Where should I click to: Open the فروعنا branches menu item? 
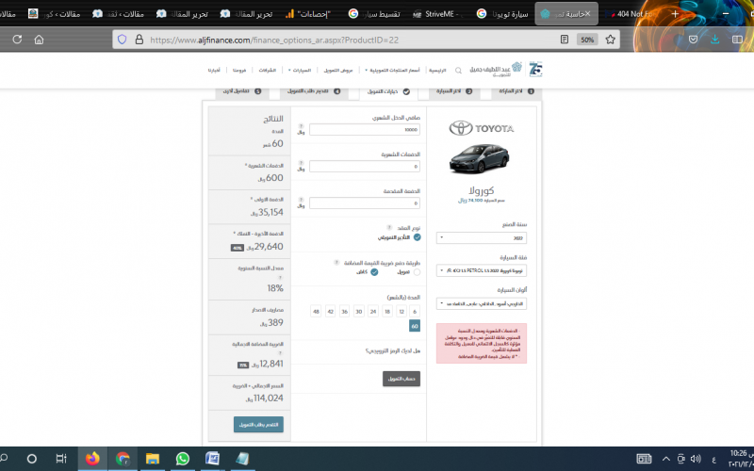[x=239, y=70]
